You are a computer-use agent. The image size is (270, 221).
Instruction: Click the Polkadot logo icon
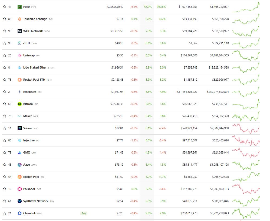[19, 189]
